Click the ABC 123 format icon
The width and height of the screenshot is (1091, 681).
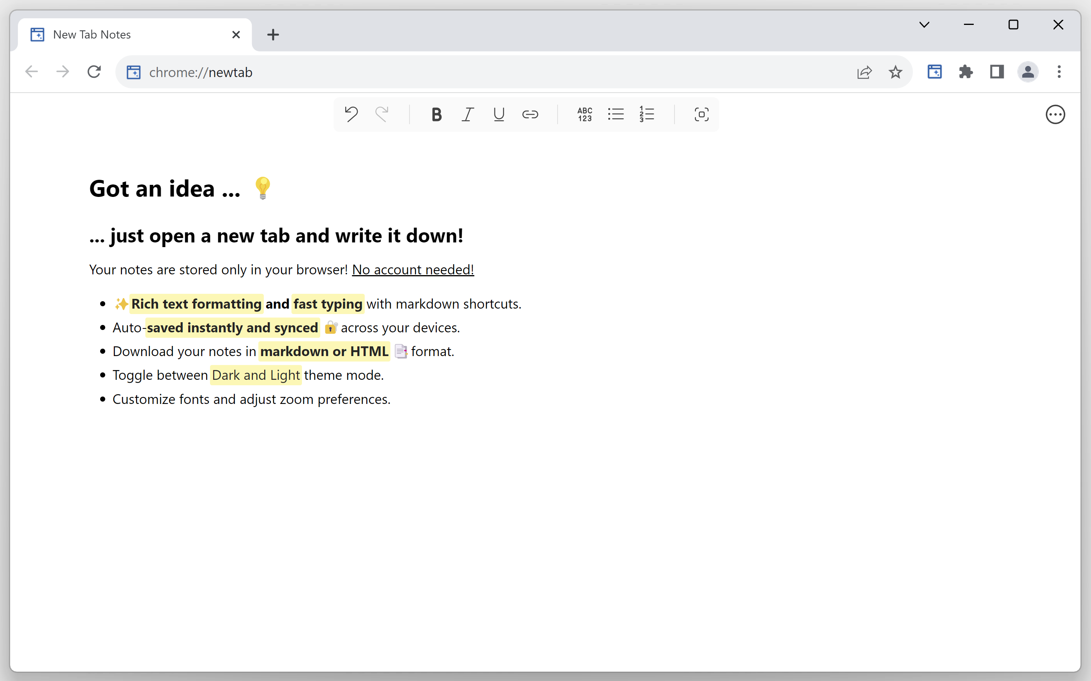585,114
